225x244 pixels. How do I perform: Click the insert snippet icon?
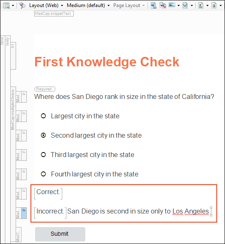185,5
